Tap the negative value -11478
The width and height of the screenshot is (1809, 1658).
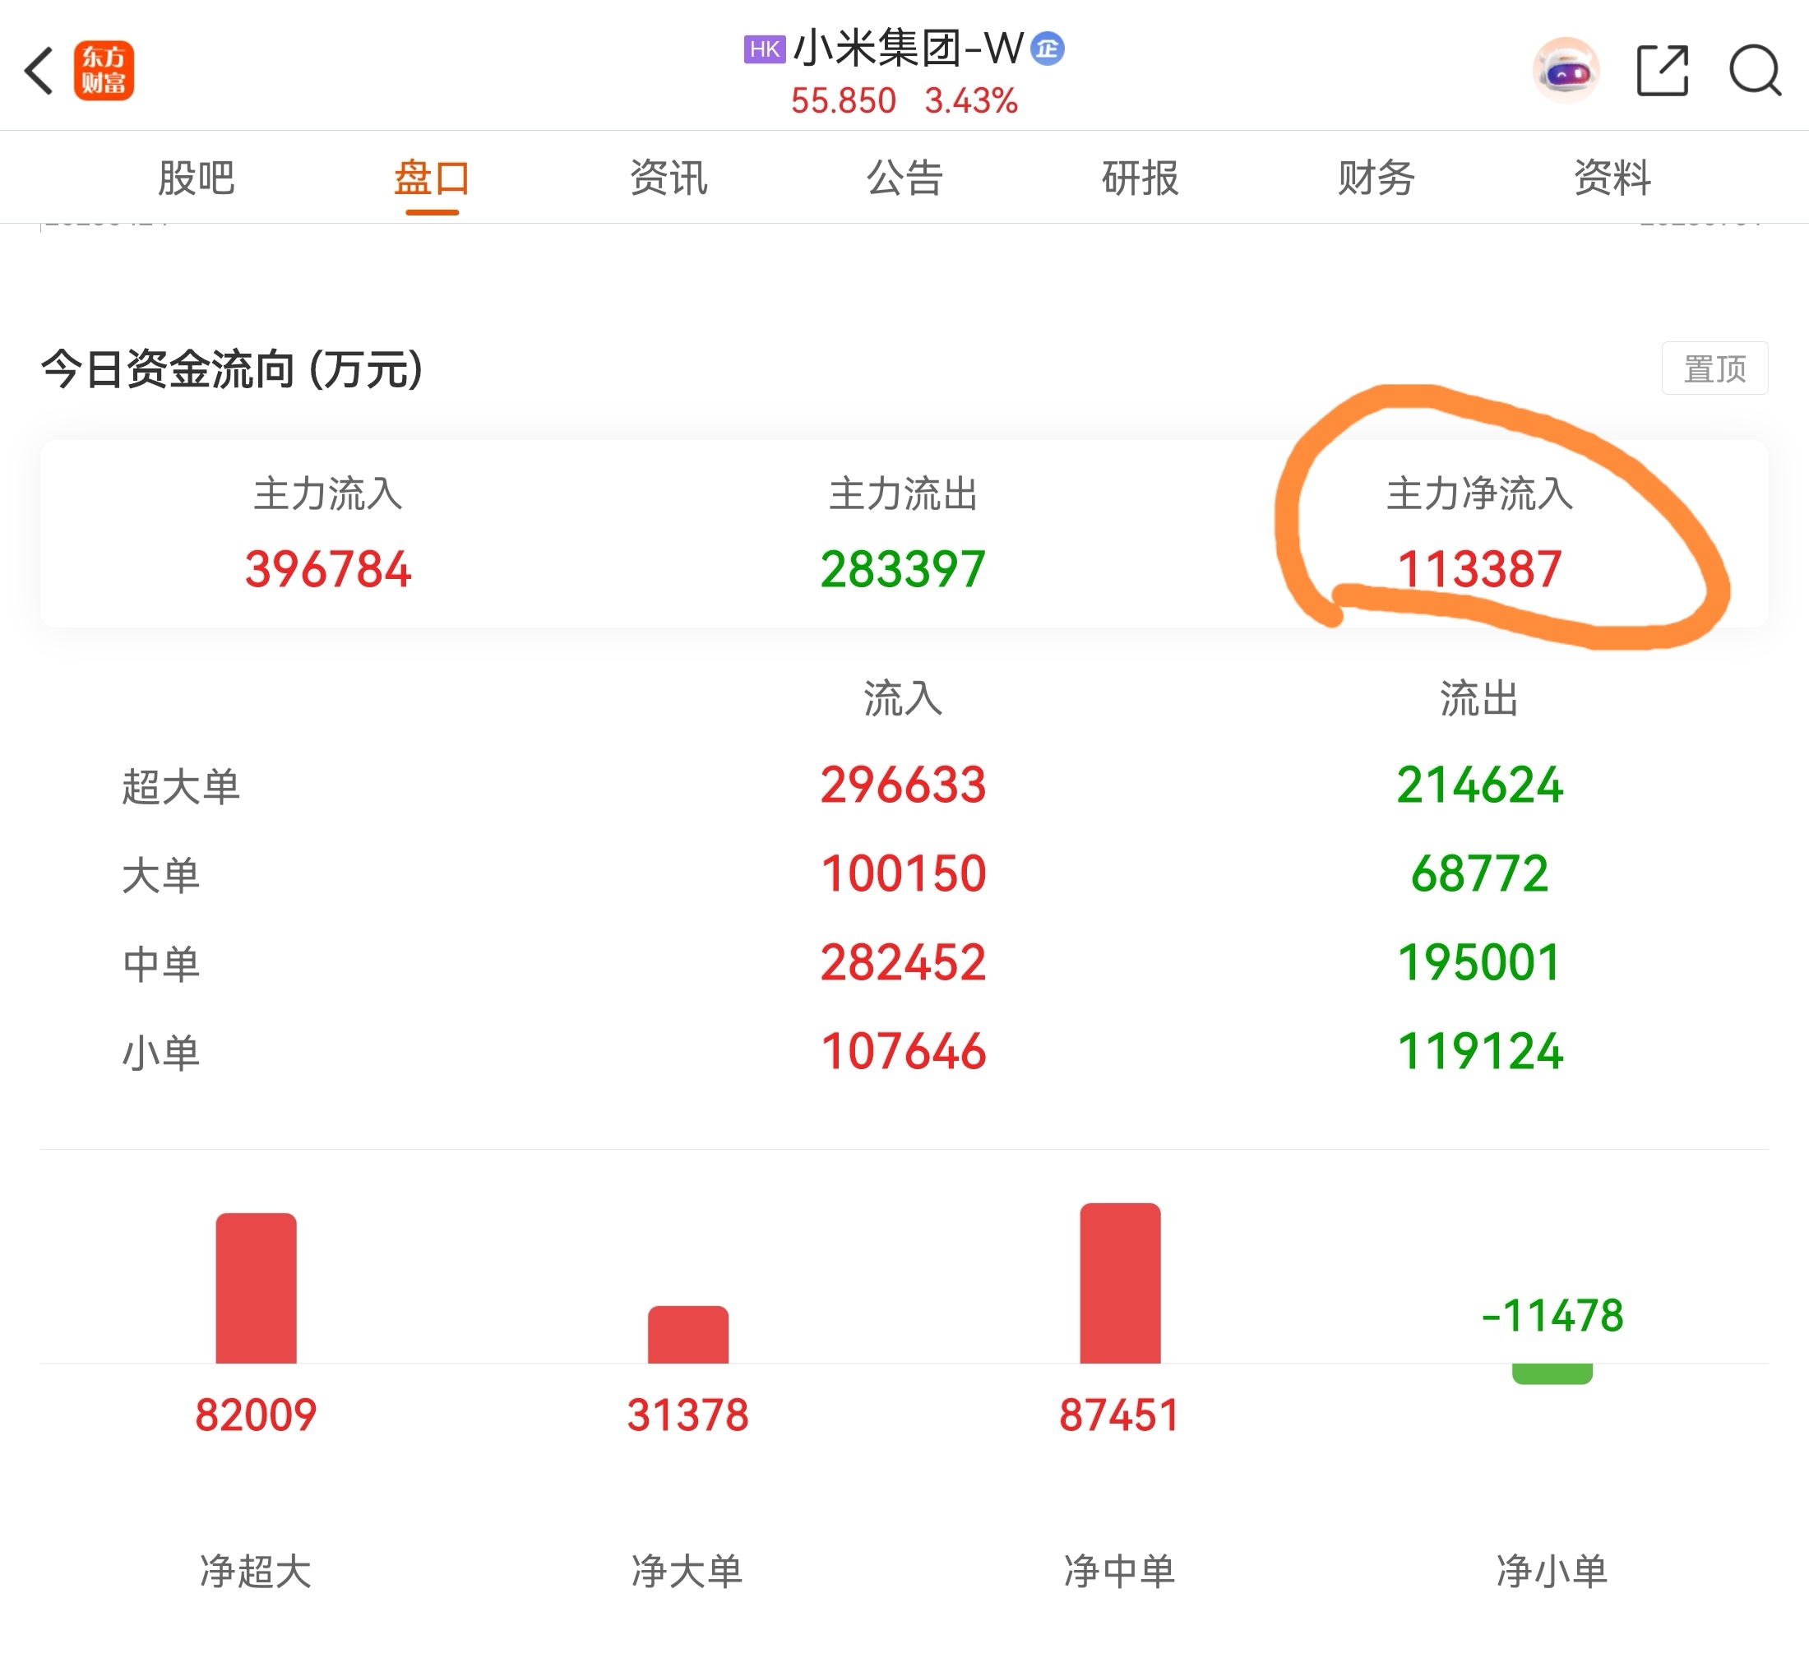tap(1552, 1316)
